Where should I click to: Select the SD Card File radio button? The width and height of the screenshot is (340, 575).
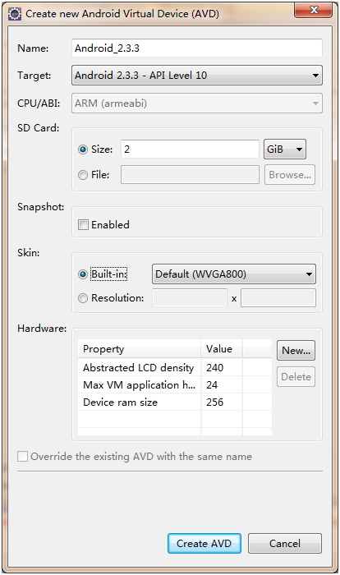point(83,175)
